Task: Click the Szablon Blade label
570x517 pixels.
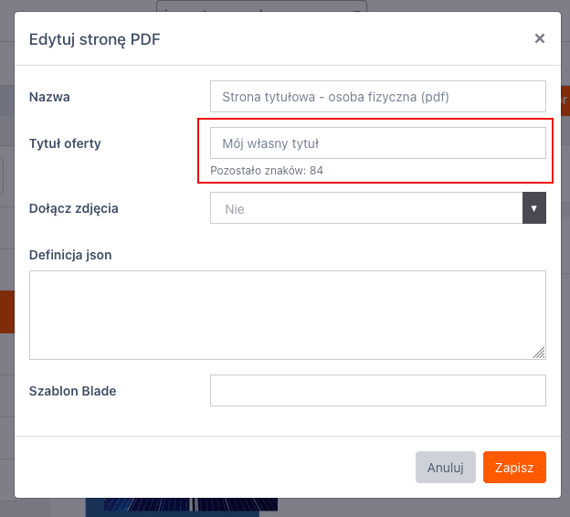Action: tap(72, 391)
